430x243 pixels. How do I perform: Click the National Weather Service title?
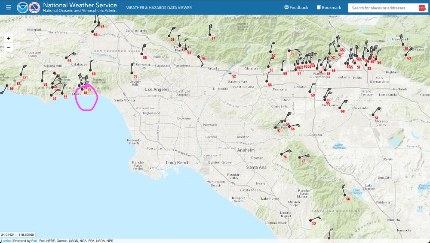(80, 5)
